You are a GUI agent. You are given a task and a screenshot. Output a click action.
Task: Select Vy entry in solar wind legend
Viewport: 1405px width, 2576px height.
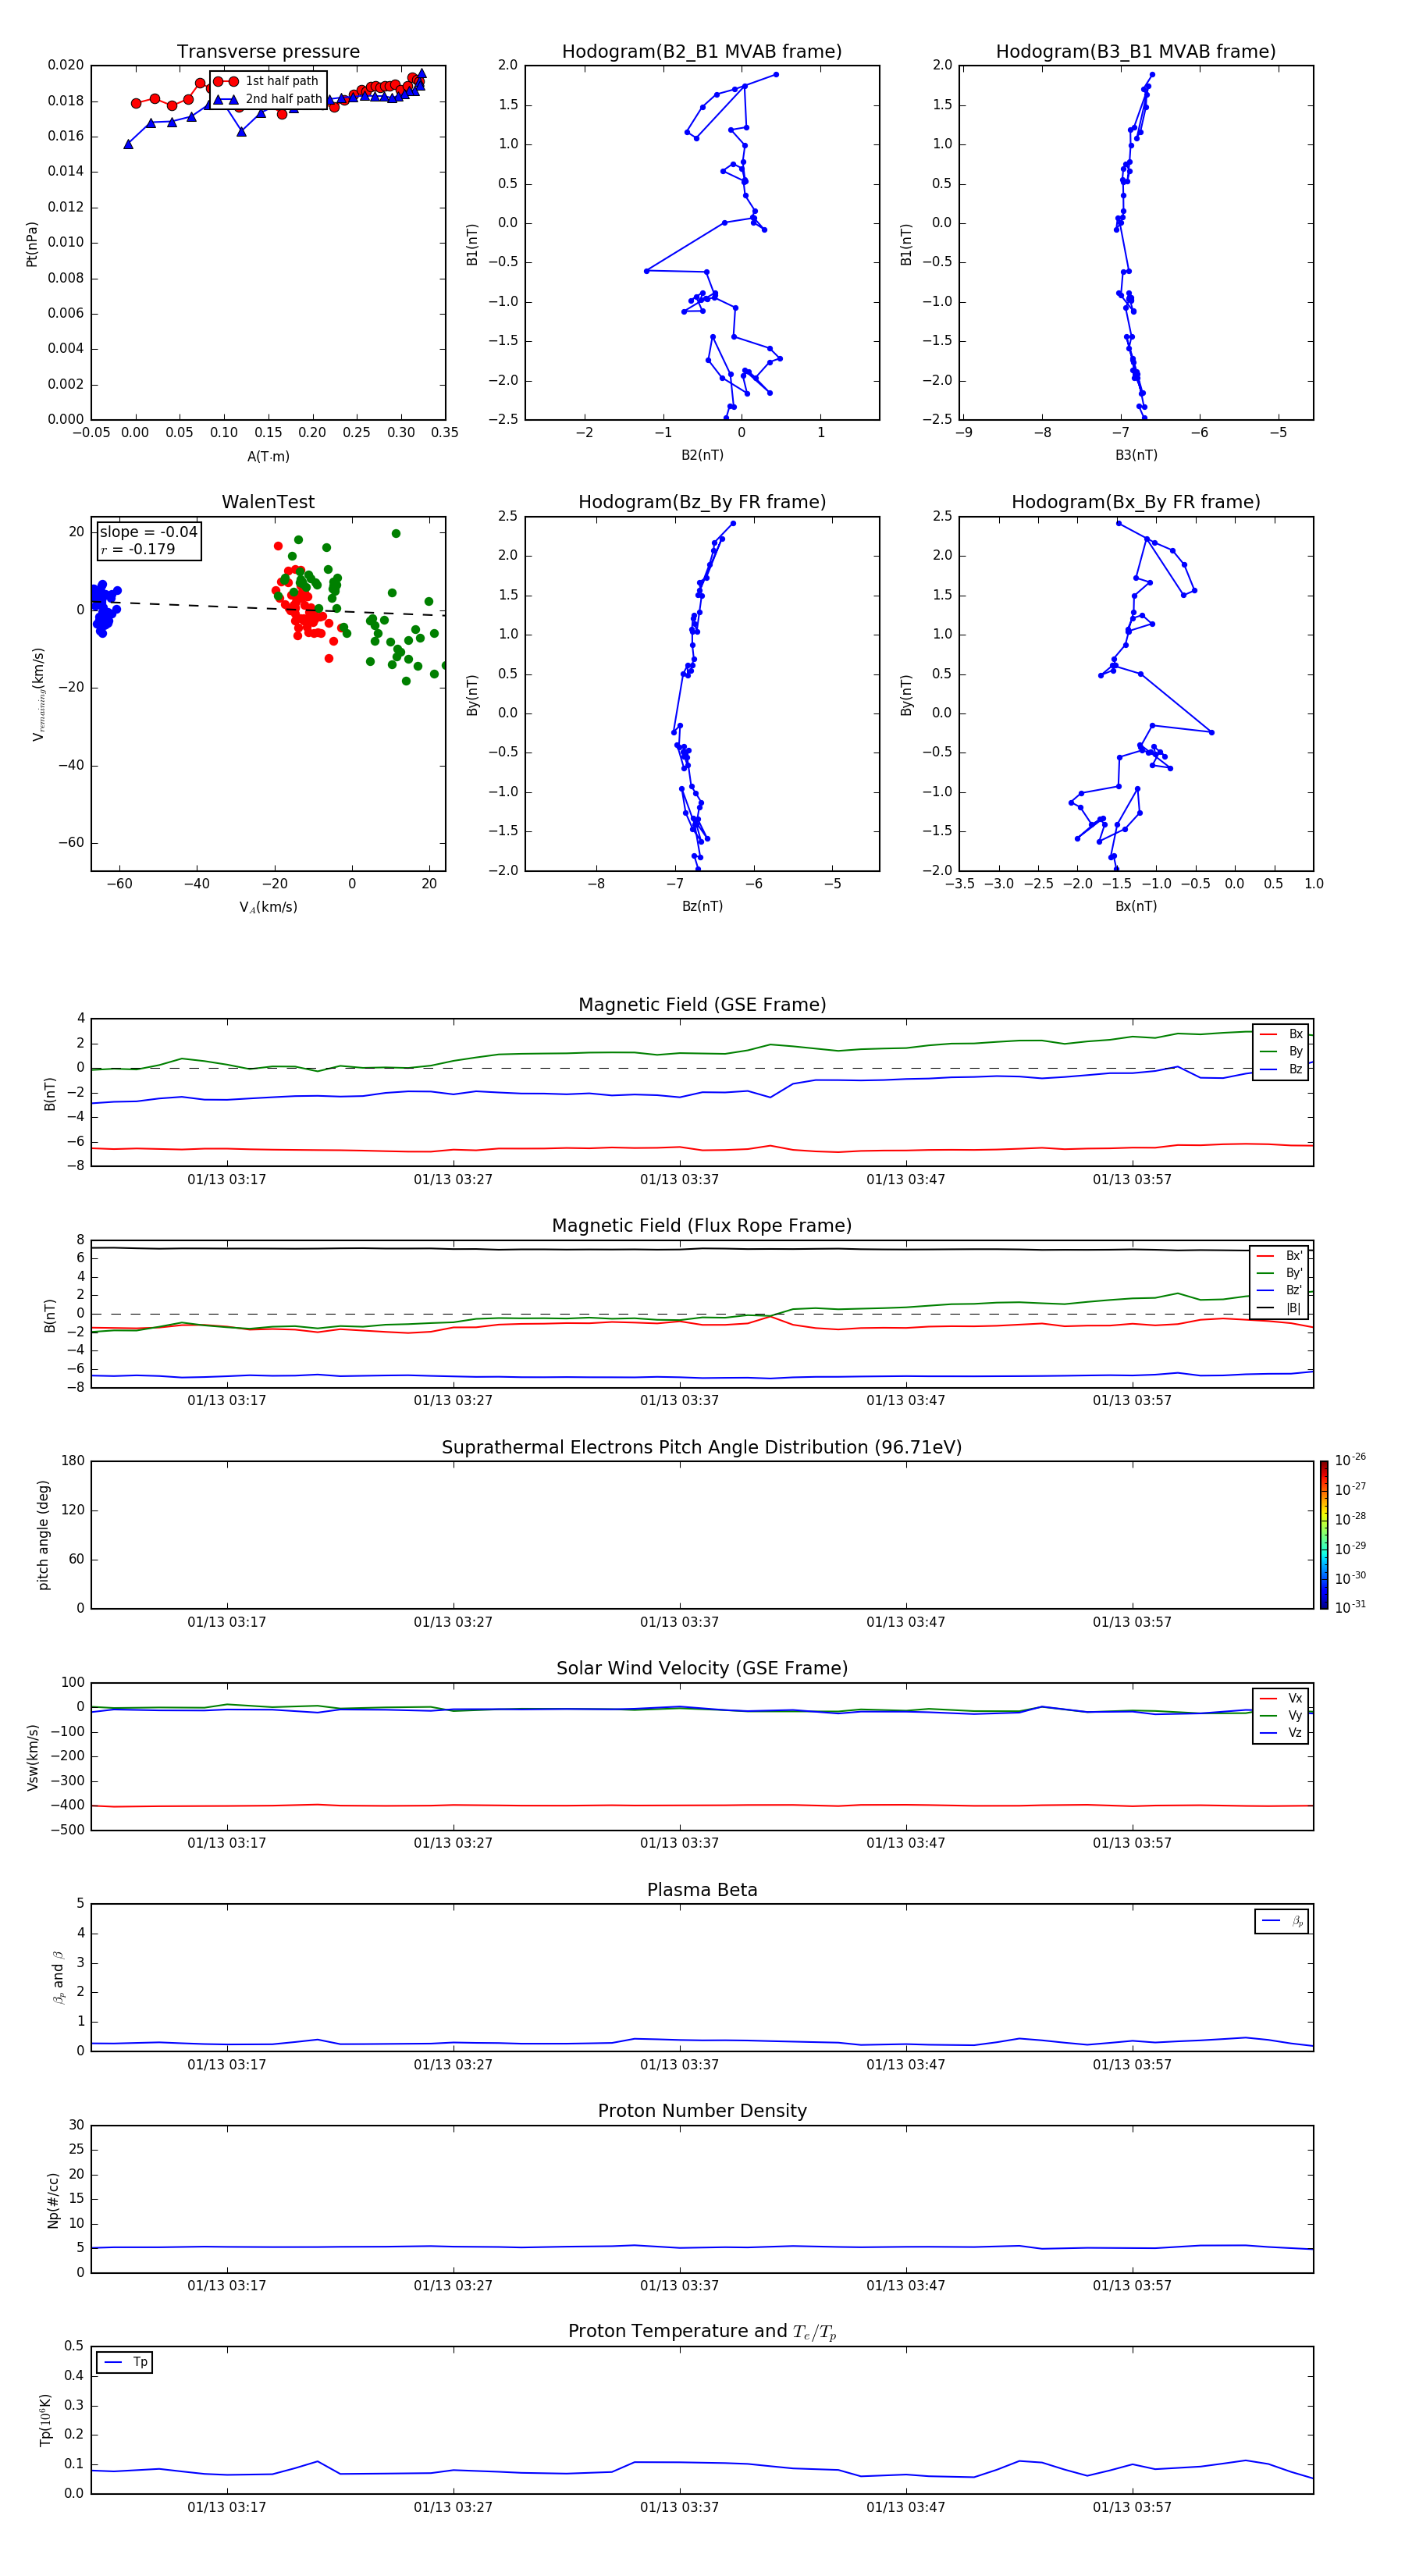[1281, 1716]
